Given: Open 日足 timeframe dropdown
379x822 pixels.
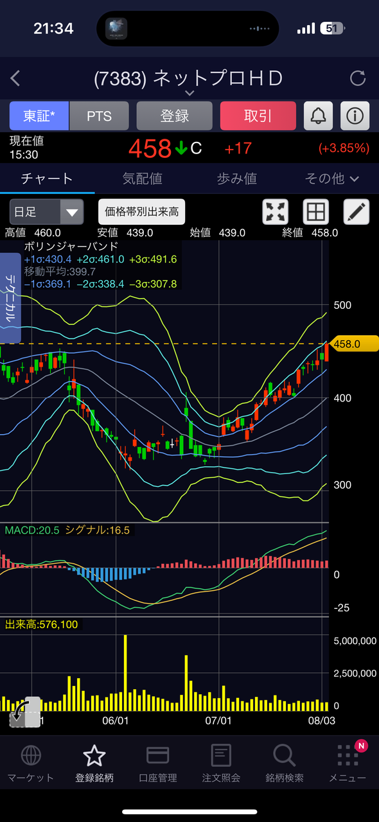Looking at the screenshot, I should pos(46,211).
